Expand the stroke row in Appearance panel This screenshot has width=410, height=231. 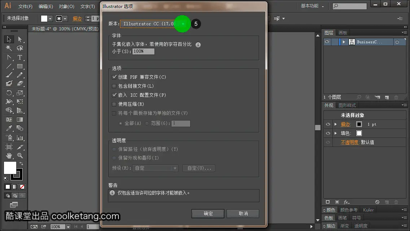(336, 124)
